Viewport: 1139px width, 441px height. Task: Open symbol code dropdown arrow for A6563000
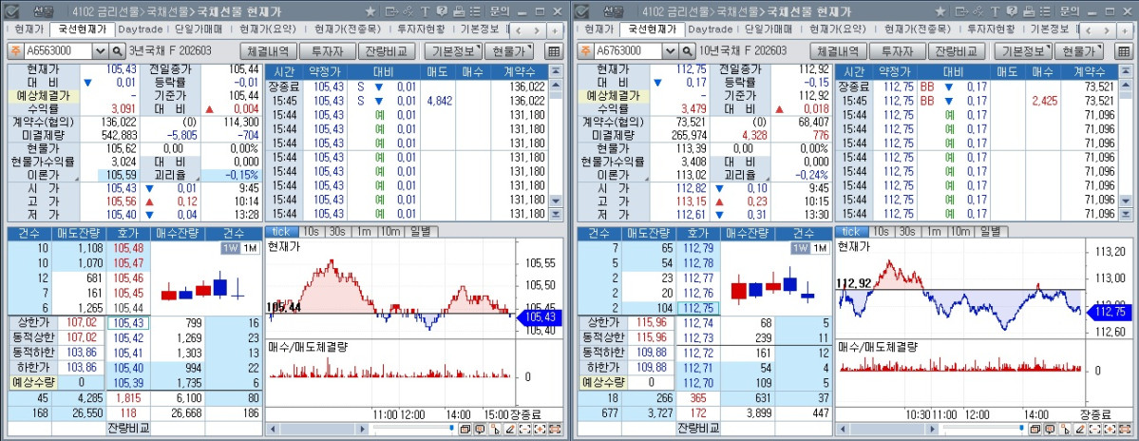click(x=100, y=51)
